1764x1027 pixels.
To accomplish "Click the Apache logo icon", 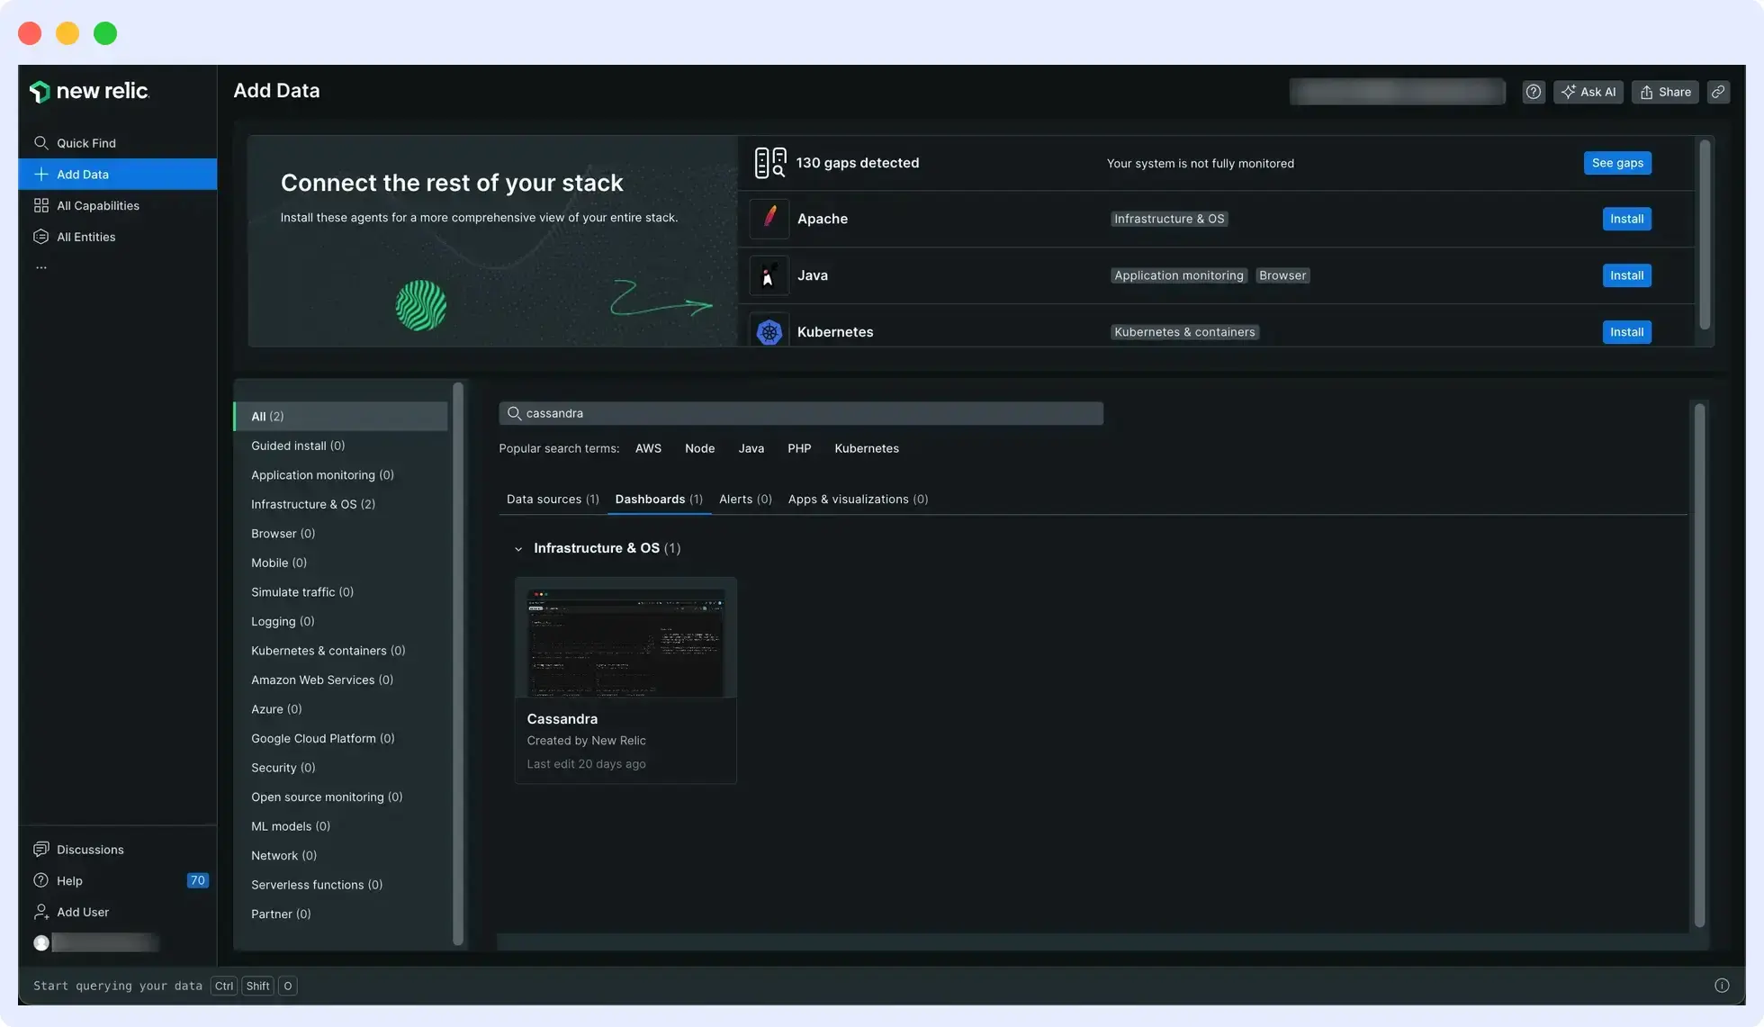I will tap(769, 218).
